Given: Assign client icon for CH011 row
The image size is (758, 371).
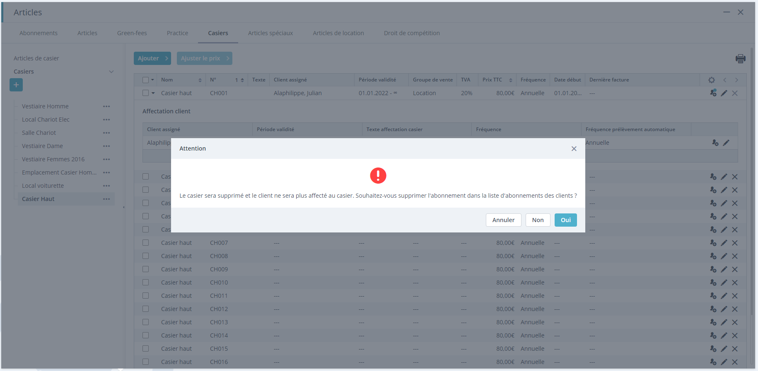Looking at the screenshot, I should click(713, 296).
